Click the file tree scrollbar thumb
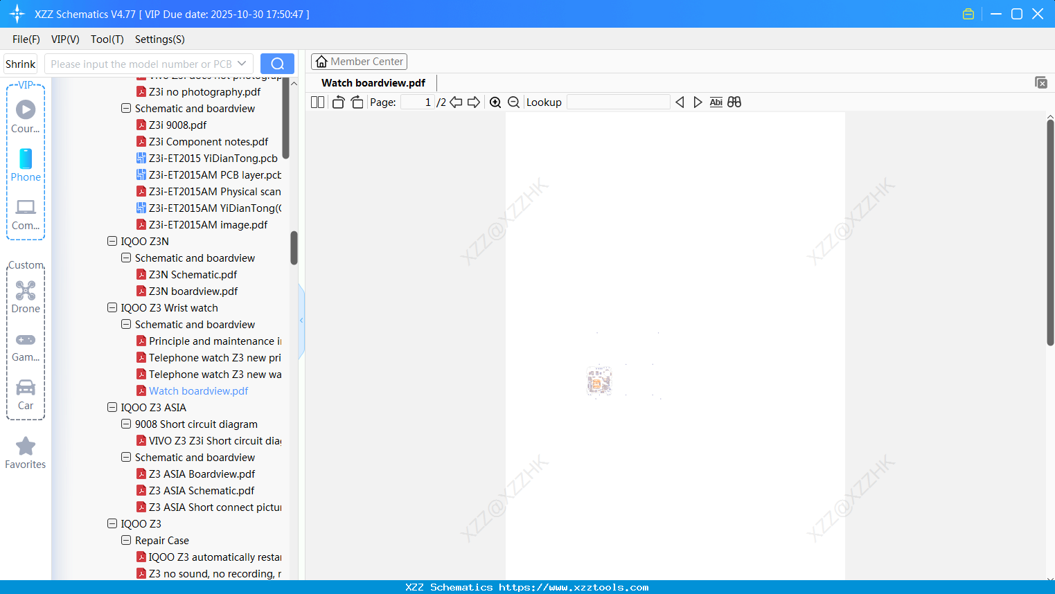 [294, 247]
